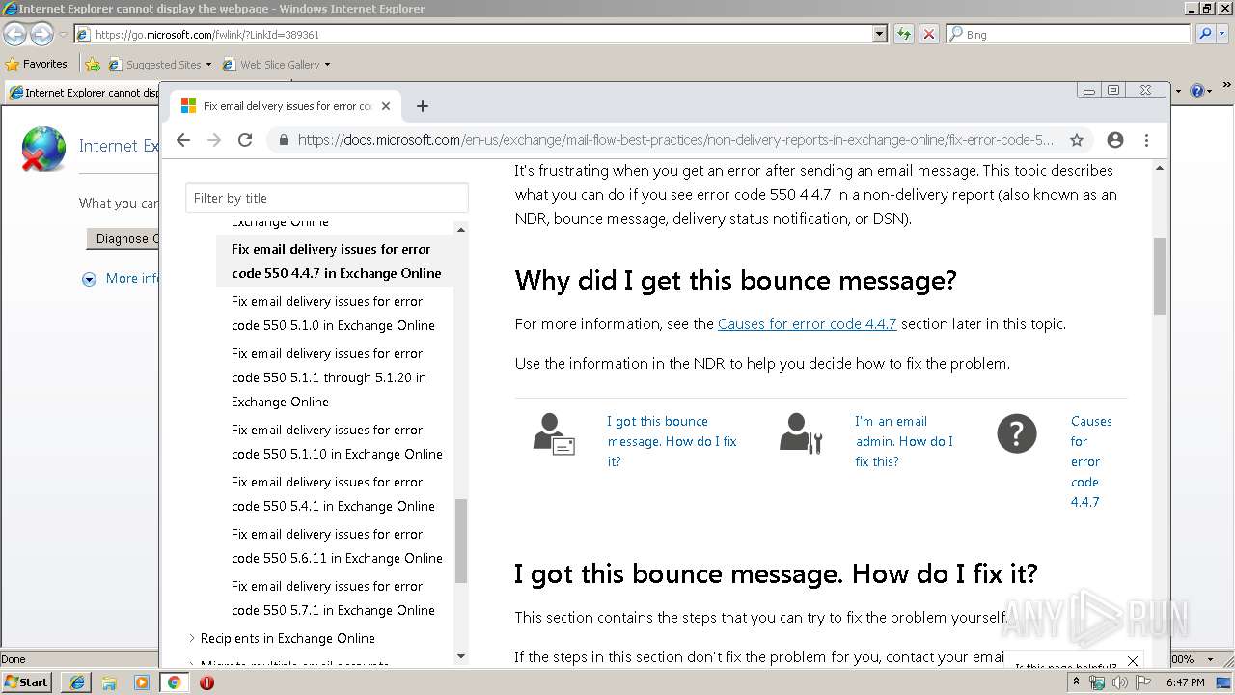Click the page vertical scrollbar thumb
The image size is (1235, 695).
1159,275
